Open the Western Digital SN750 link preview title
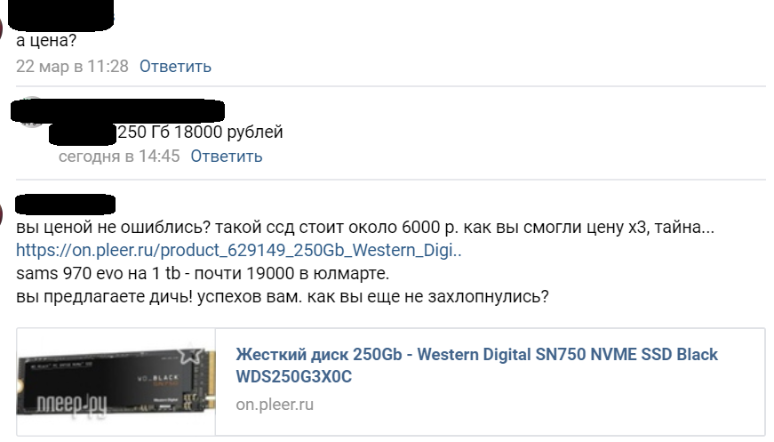 click(476, 365)
